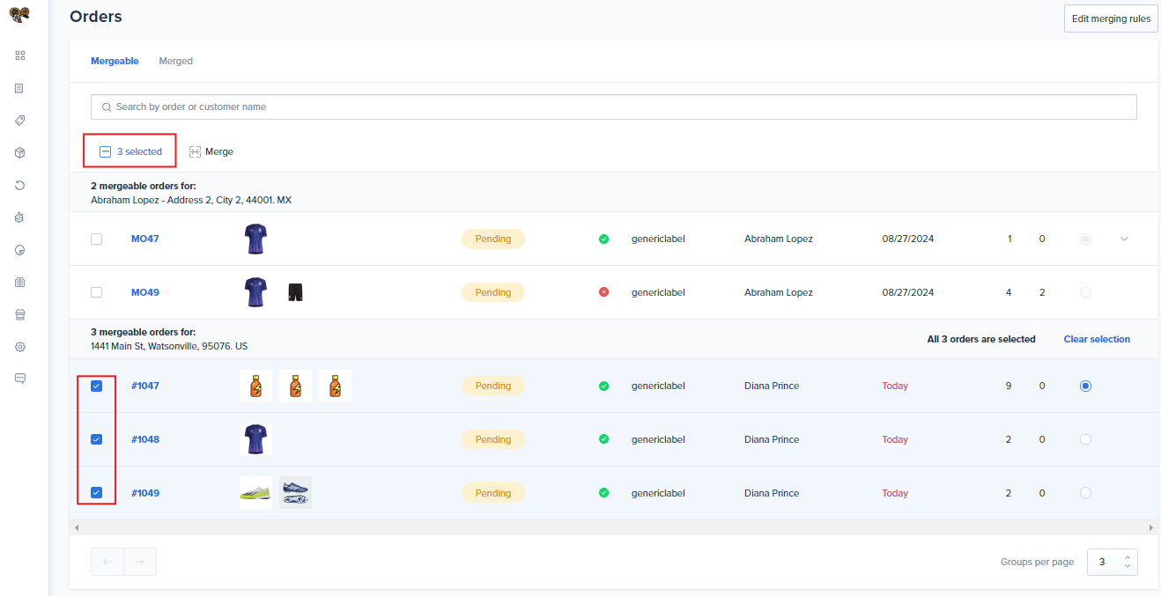1161x596 pixels.
Task: Open the package box icon in sidebar
Action: point(20,153)
